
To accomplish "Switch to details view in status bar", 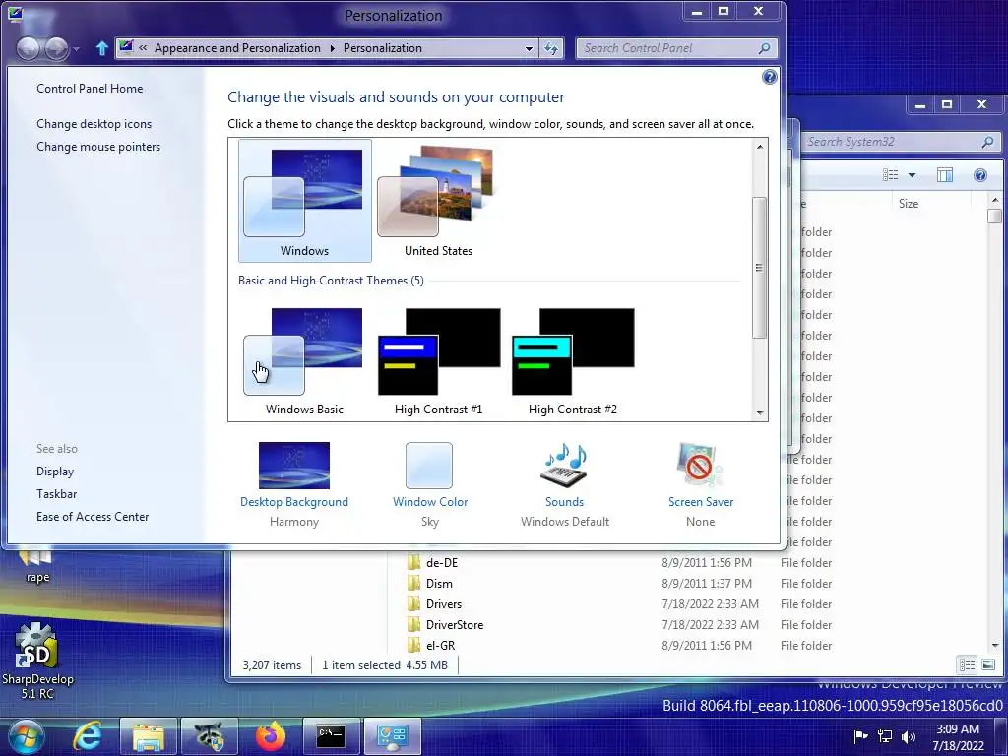I will (x=967, y=664).
